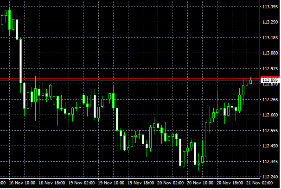Click the 113.185 price axis label

pyautogui.click(x=270, y=38)
